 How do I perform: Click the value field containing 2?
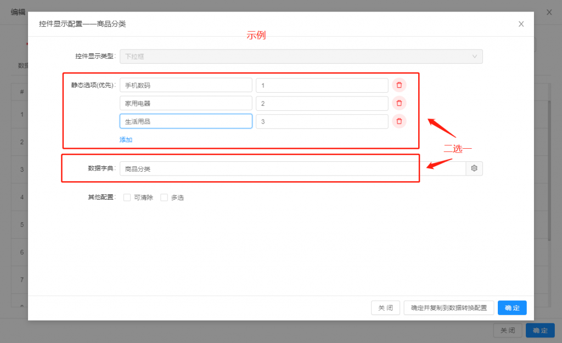click(x=322, y=103)
